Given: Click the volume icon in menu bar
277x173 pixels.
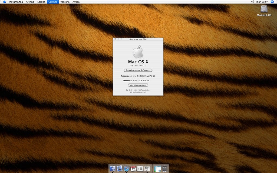Looking at the screenshot, I should [x=252, y=2].
